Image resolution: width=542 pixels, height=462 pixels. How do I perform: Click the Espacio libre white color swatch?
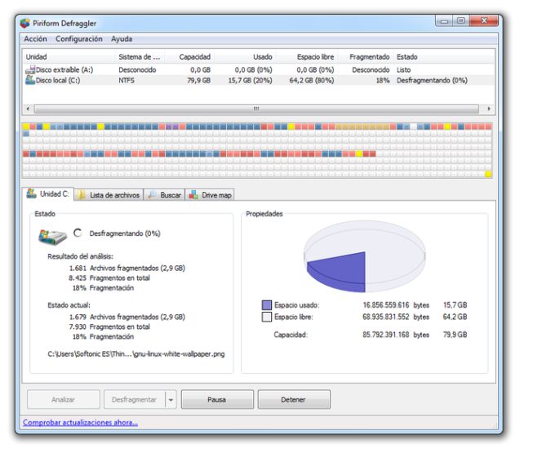tap(266, 317)
